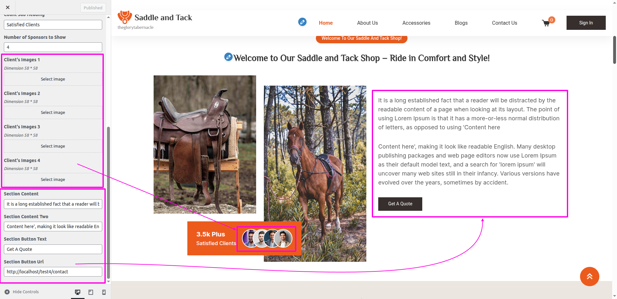Open the Blogs navigation link

click(x=461, y=23)
